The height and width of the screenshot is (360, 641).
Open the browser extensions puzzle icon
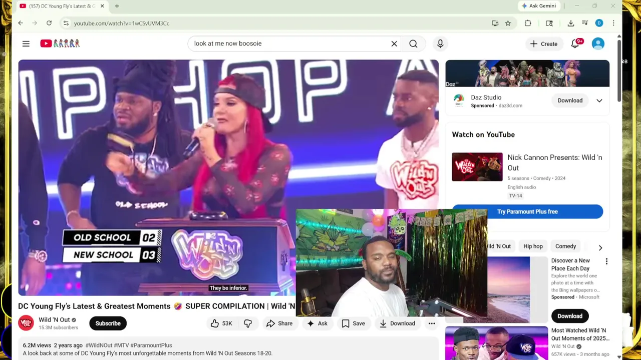pos(528,23)
